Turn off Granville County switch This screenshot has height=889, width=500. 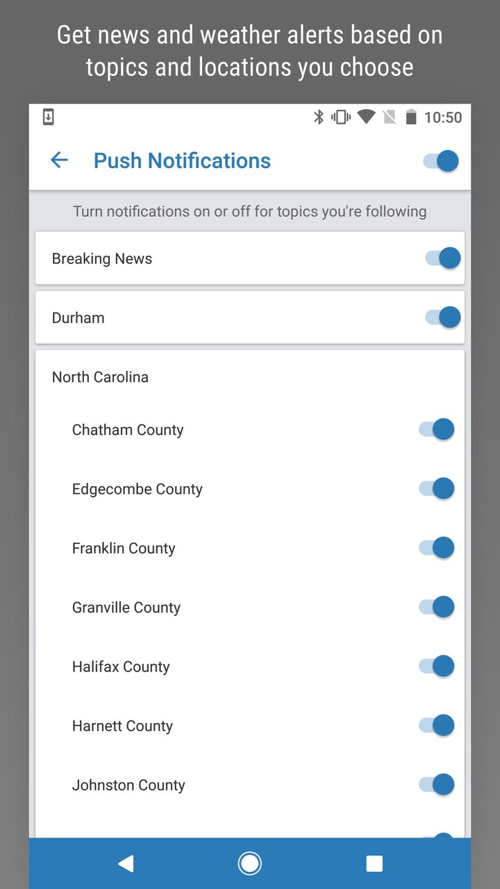click(x=437, y=607)
